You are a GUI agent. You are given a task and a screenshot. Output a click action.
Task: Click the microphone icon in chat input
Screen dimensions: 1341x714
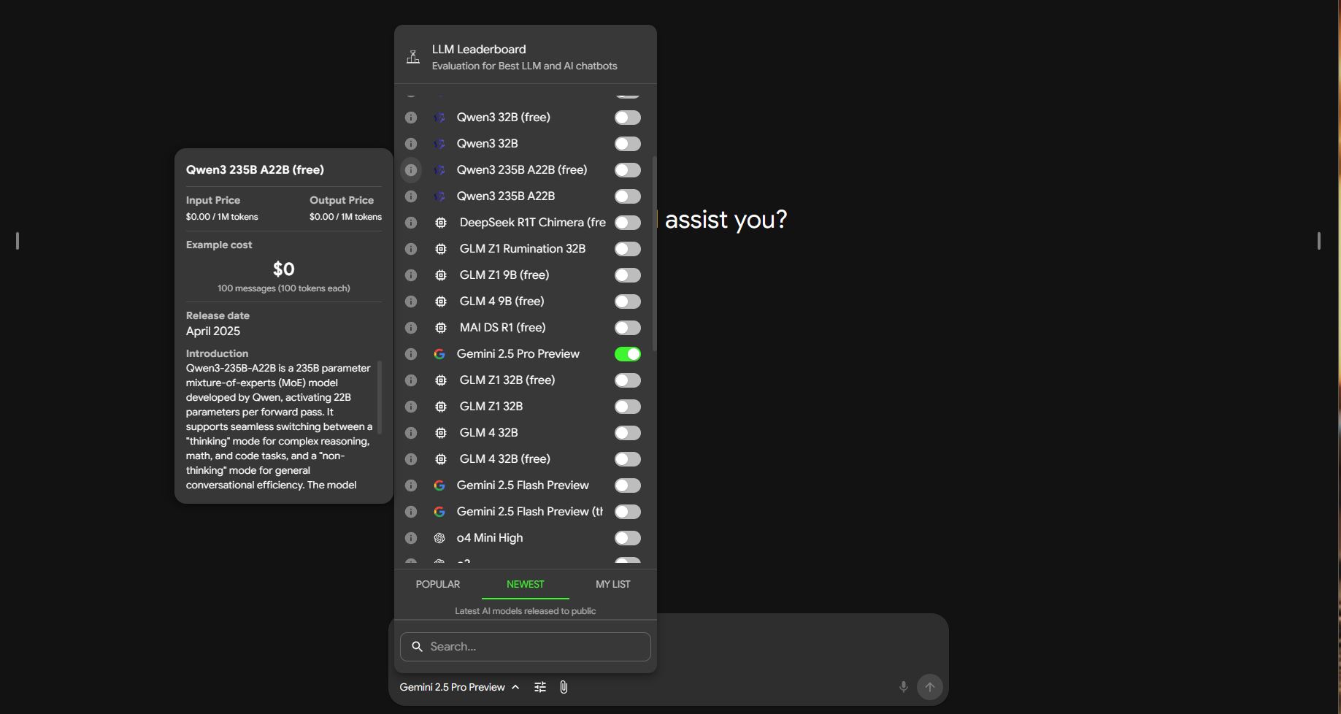click(903, 687)
